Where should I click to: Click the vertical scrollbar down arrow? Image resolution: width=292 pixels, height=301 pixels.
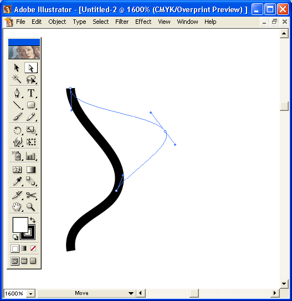[x=284, y=283]
